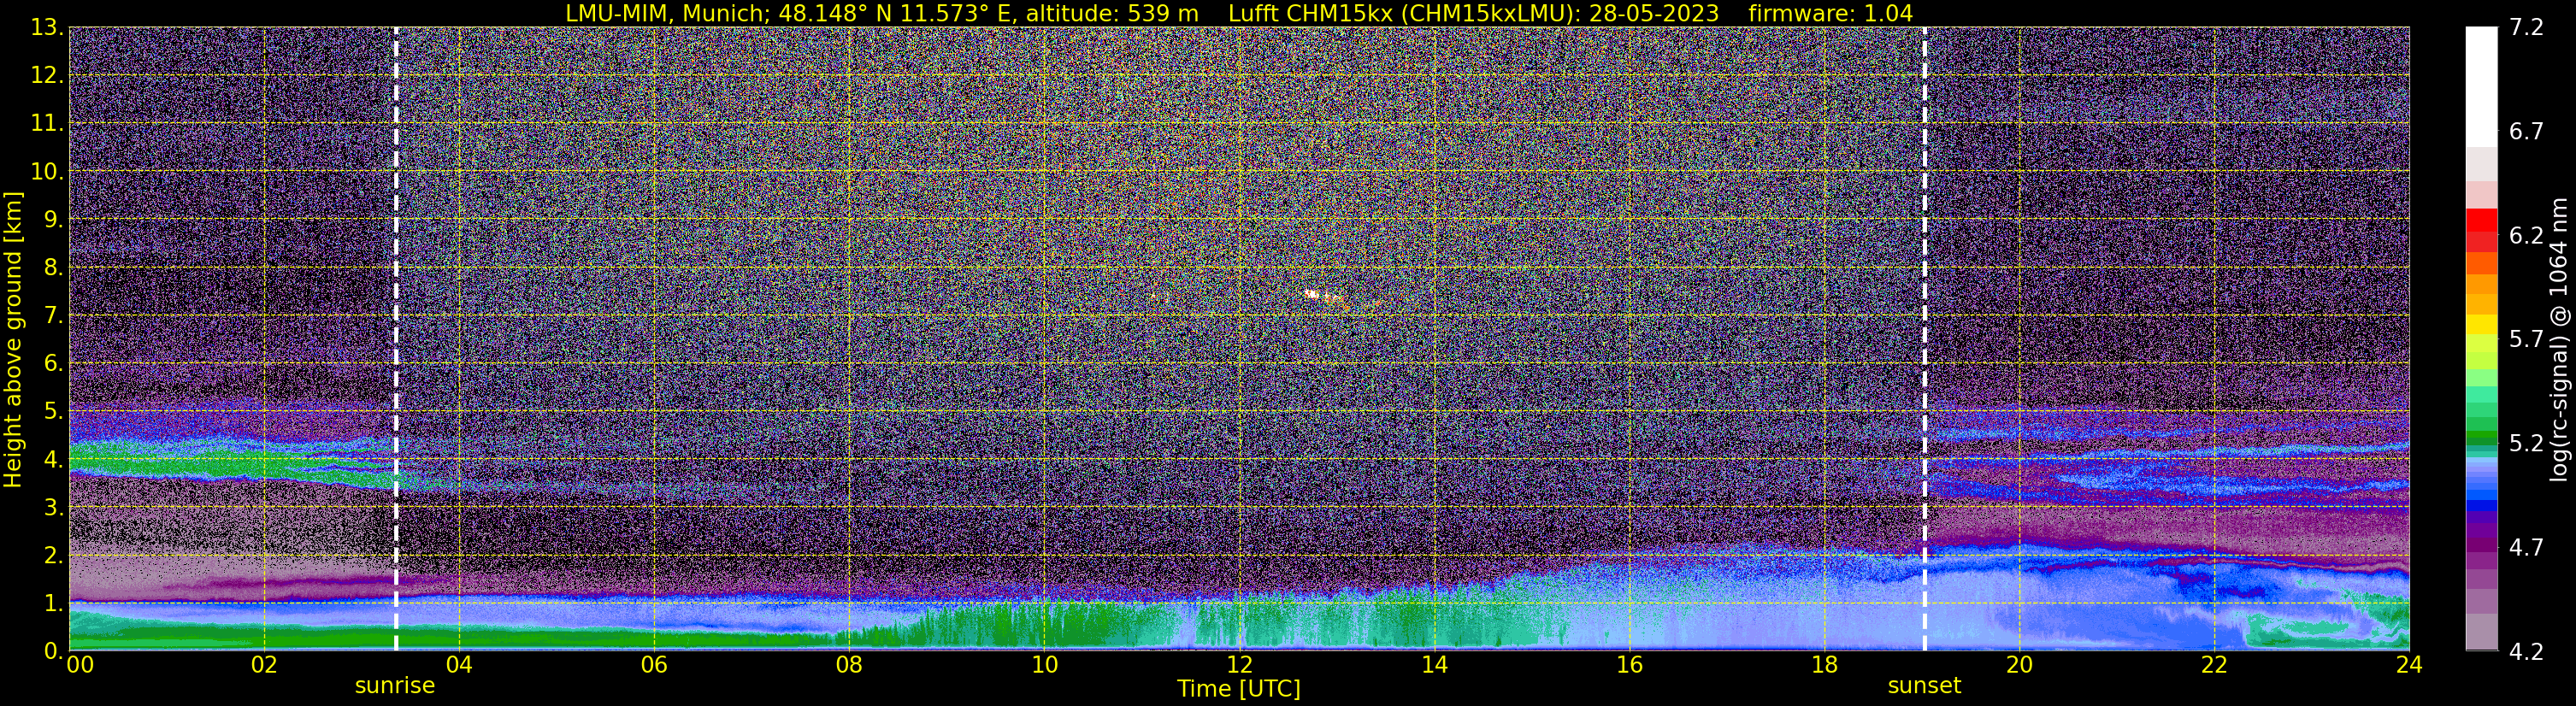Click the x-axis tick label '18'

(1824, 665)
